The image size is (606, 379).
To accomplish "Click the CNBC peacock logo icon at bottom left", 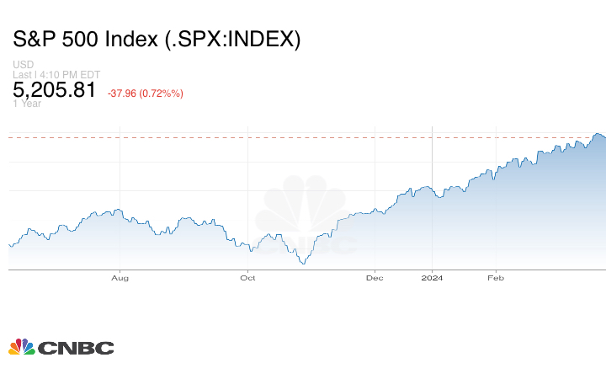I will click(22, 347).
